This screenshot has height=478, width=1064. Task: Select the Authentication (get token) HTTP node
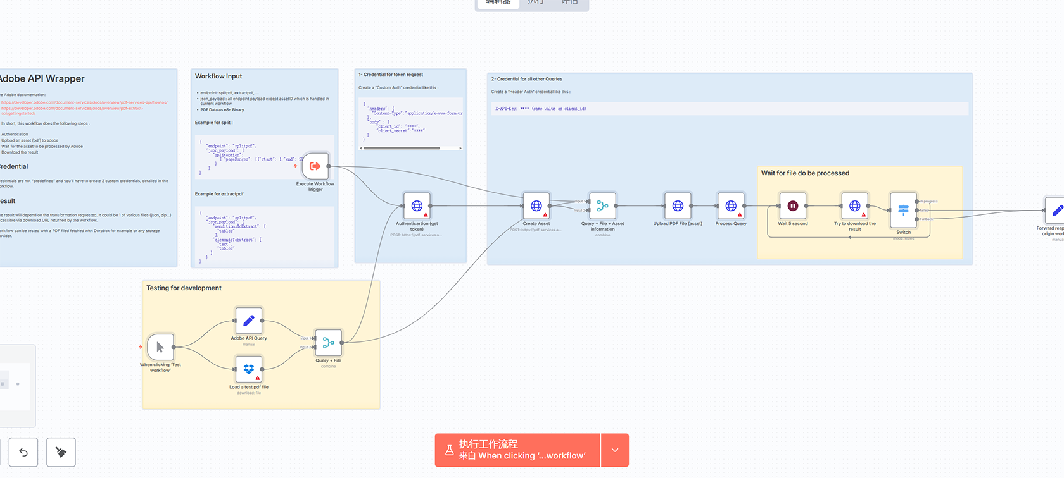(x=417, y=206)
